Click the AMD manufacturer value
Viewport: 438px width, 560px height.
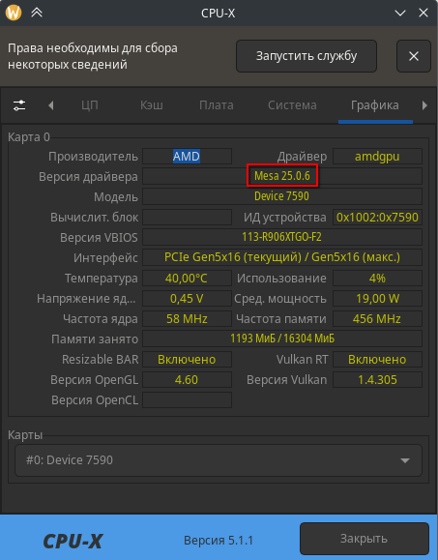(x=187, y=157)
